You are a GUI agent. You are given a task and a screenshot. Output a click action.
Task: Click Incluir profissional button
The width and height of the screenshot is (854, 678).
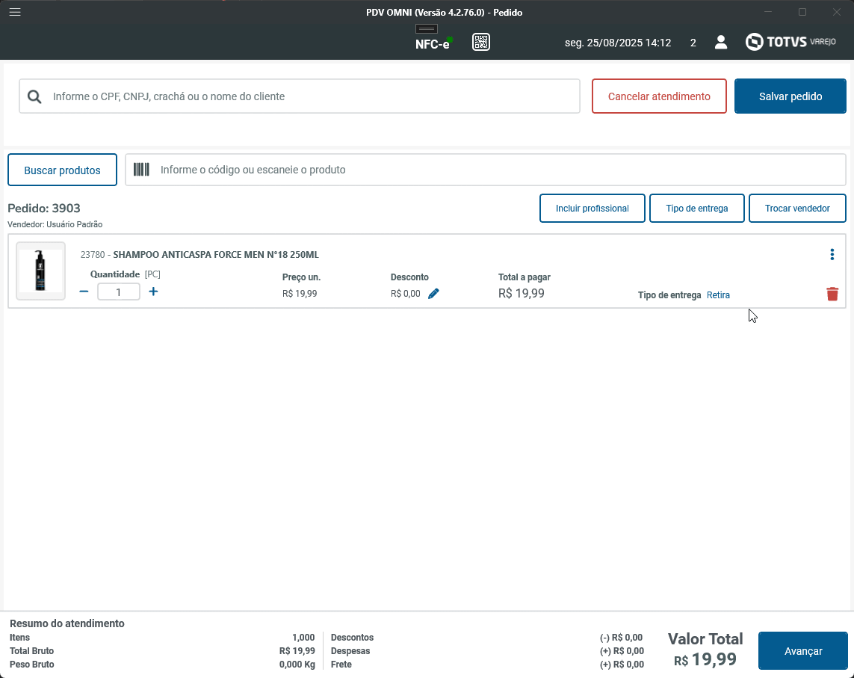[x=592, y=209]
